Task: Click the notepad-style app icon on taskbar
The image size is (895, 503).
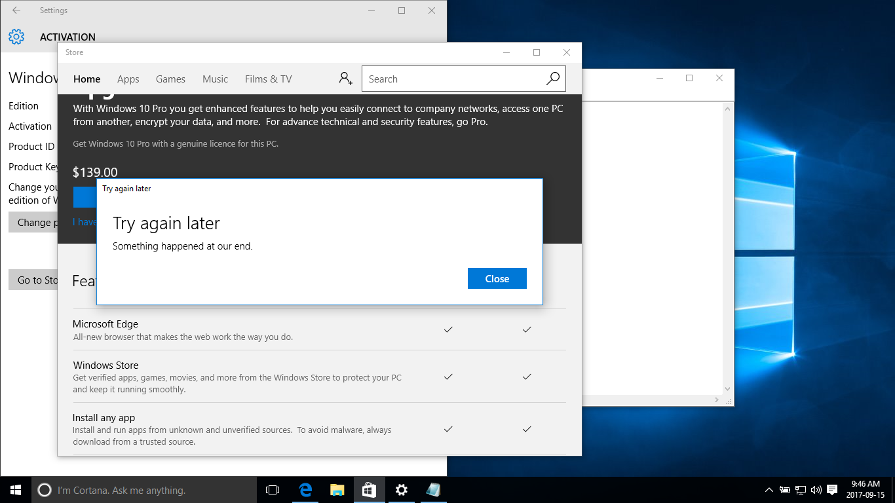Action: [433, 490]
